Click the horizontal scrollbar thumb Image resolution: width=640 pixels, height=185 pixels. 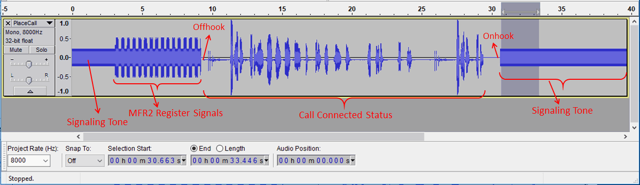[254, 136]
